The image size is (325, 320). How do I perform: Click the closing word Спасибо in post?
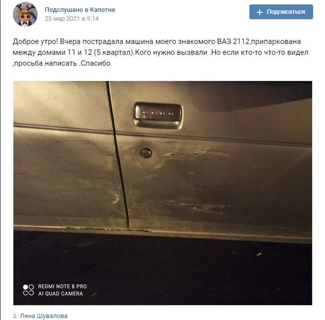pos(95,63)
